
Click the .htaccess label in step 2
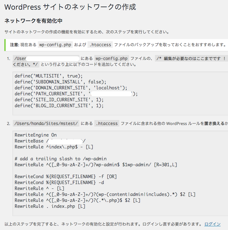(x=107, y=123)
